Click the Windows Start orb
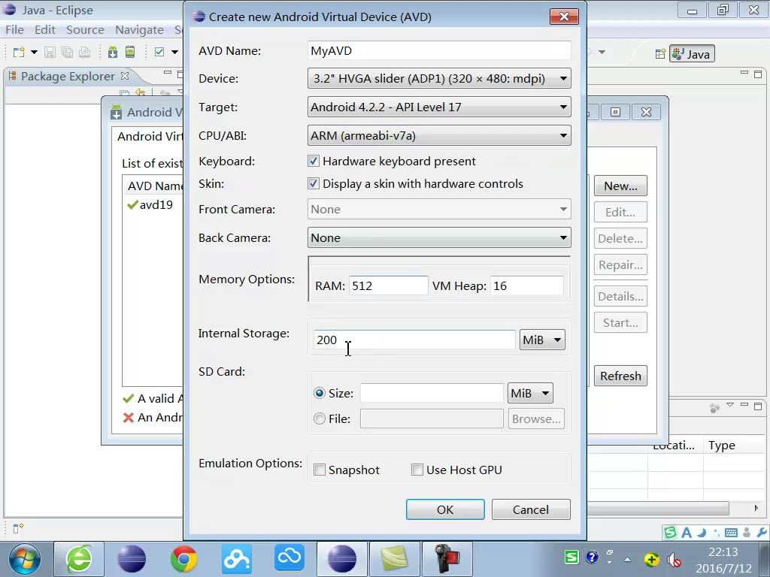This screenshot has height=577, width=770. click(x=25, y=559)
